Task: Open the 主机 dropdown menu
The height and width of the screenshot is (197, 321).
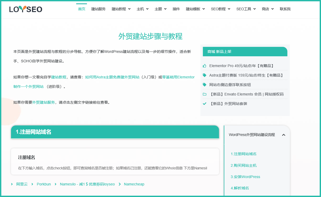Action: (143, 9)
